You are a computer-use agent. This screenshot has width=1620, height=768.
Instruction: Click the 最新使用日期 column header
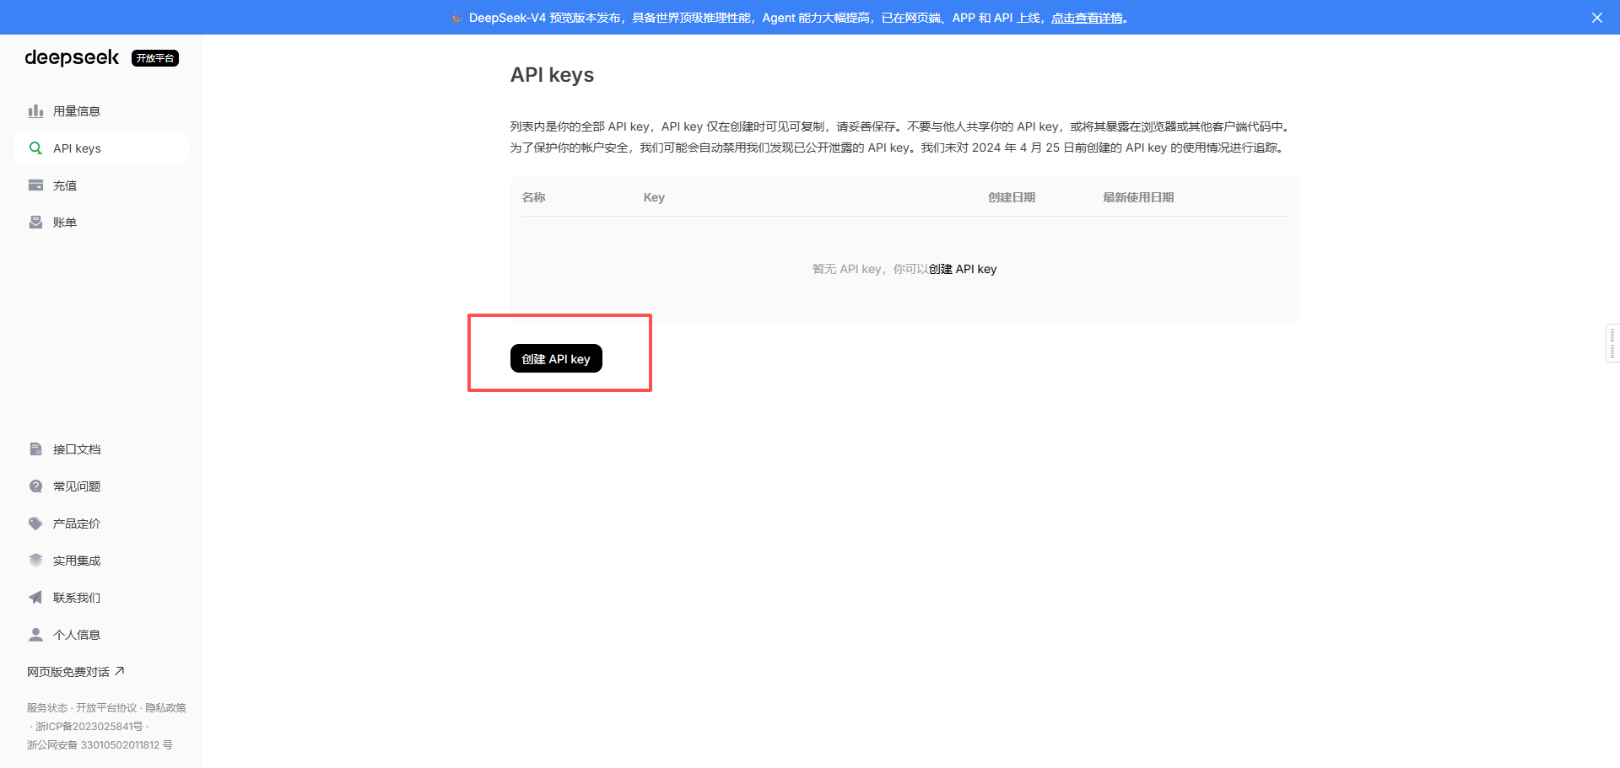tap(1138, 197)
